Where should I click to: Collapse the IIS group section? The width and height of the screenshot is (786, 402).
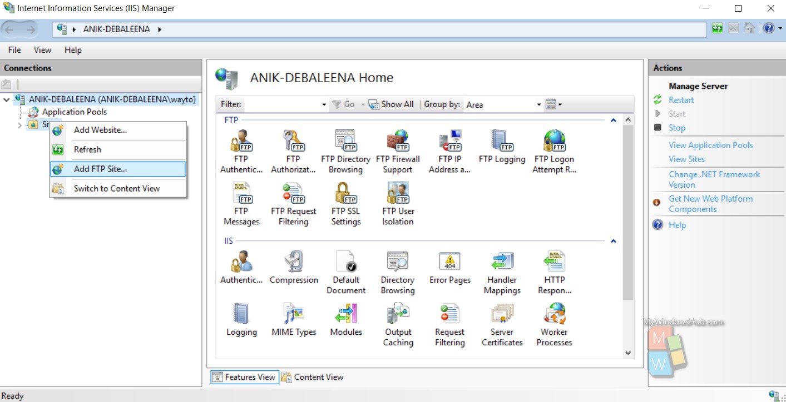pos(614,241)
